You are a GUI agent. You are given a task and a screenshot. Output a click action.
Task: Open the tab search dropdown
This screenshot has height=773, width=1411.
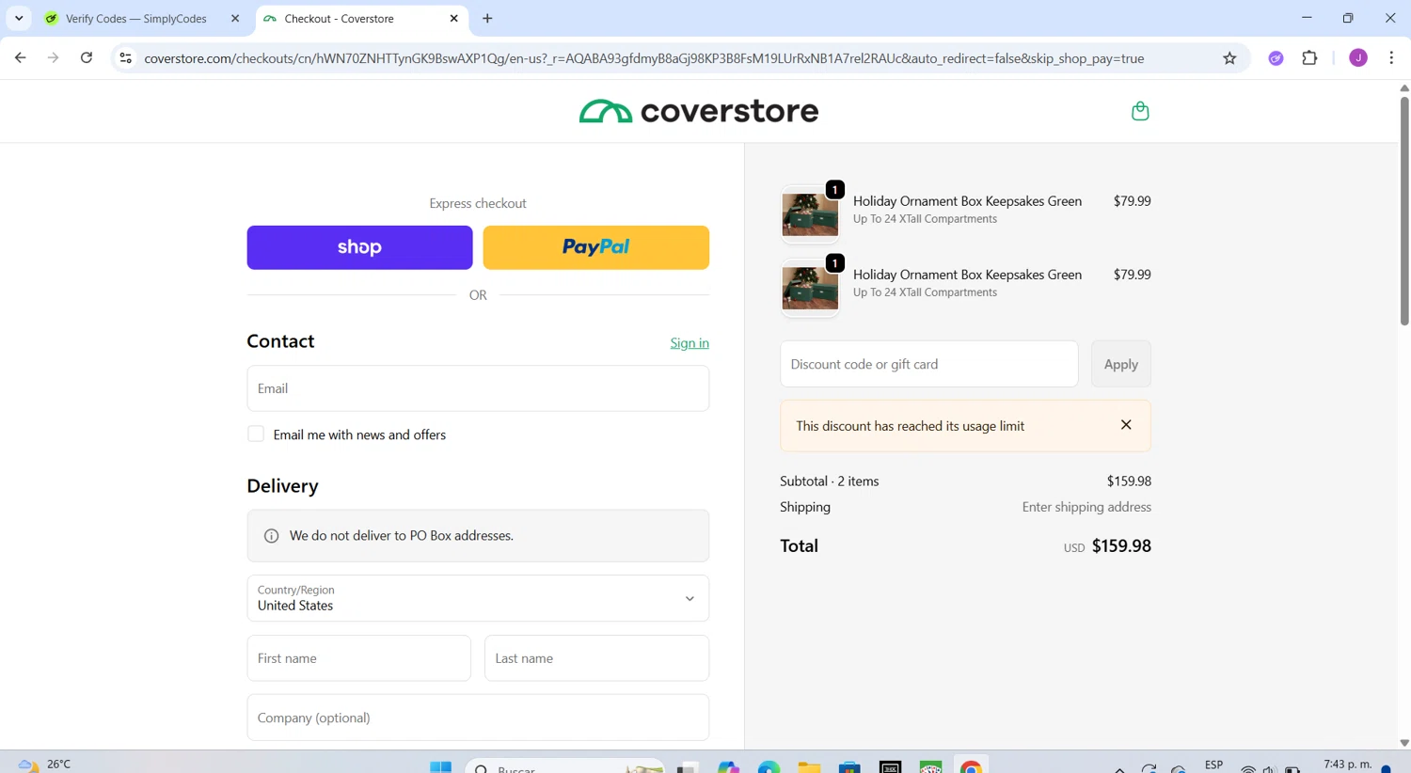[19, 19]
